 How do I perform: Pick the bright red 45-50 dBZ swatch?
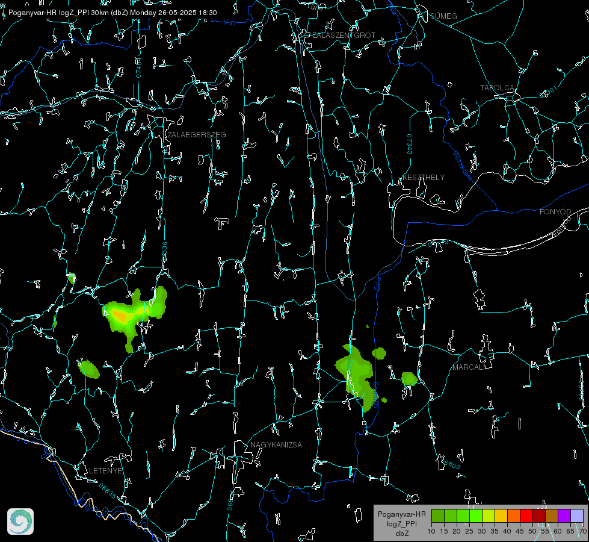[526, 516]
